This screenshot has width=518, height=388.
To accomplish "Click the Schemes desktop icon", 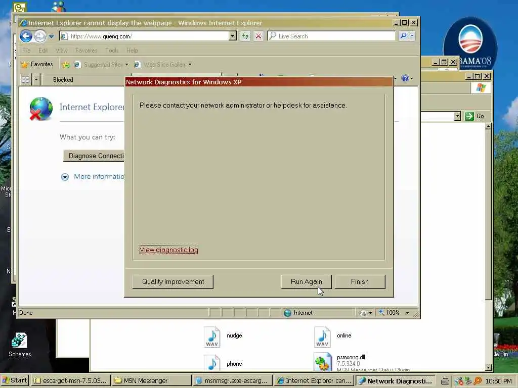I will click(20, 345).
